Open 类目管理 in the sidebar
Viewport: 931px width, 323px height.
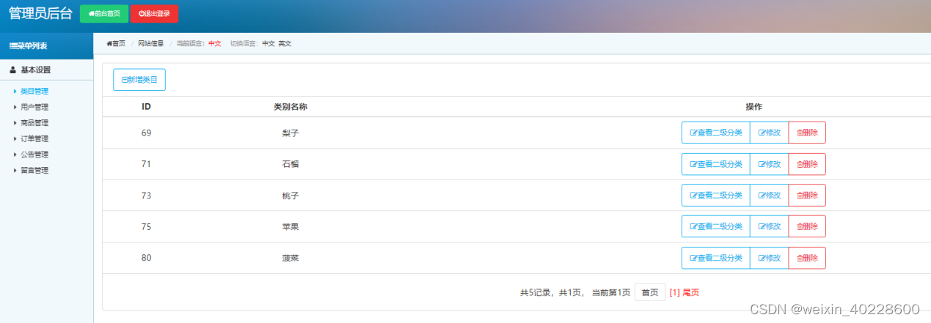(34, 92)
